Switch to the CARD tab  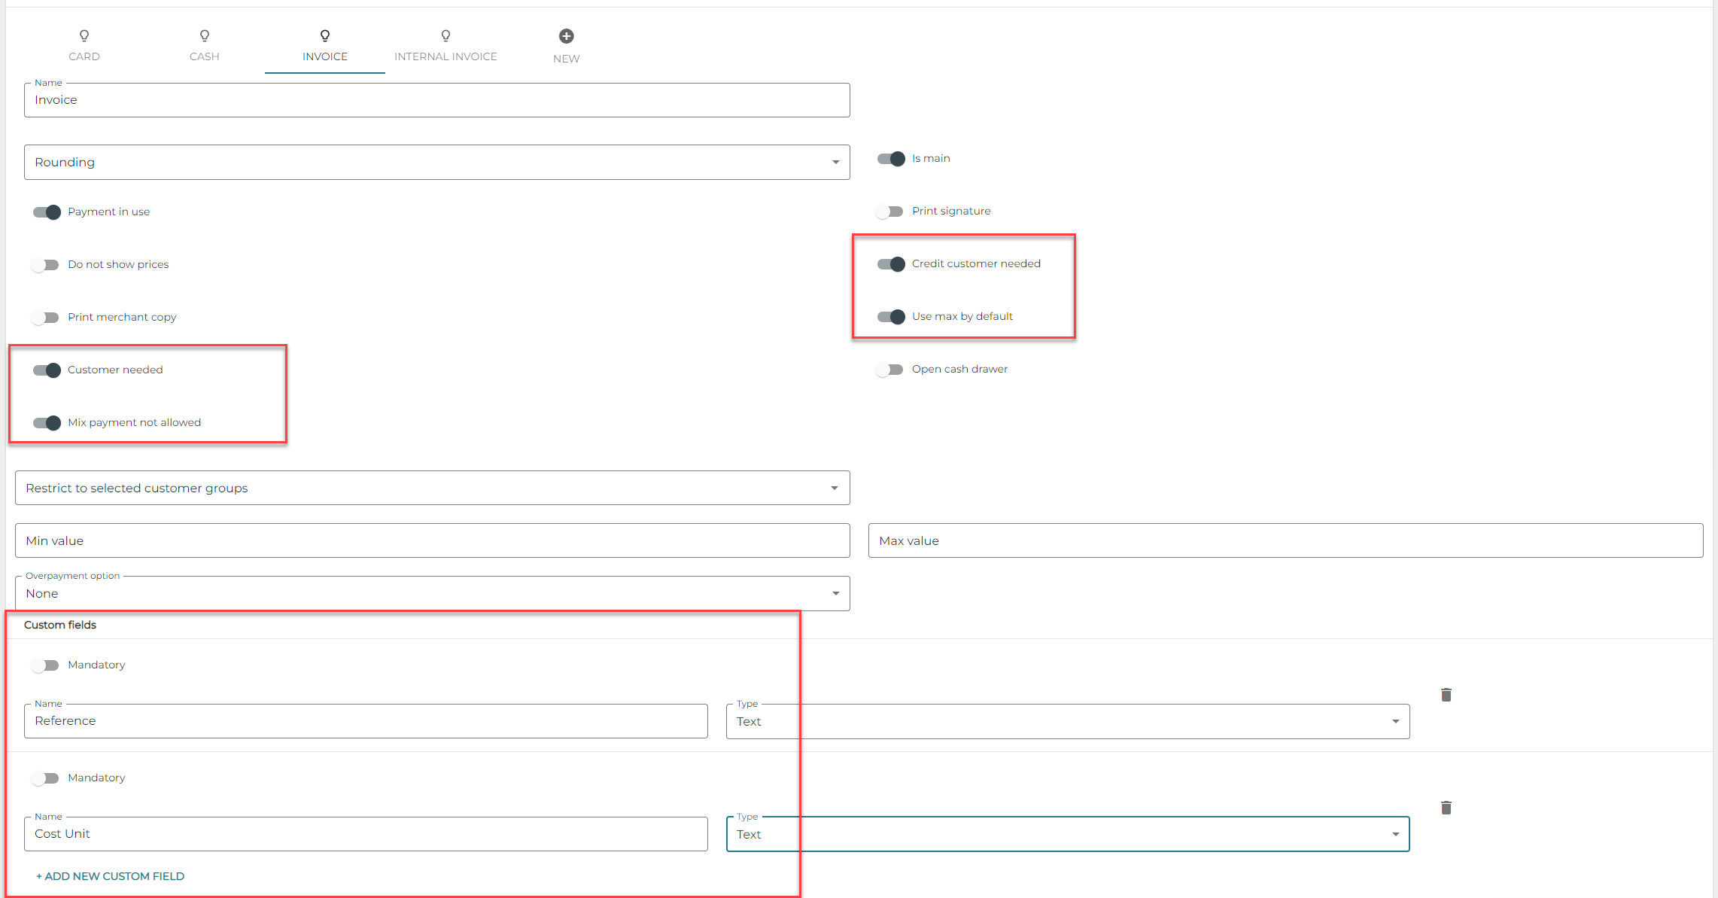[x=84, y=56]
